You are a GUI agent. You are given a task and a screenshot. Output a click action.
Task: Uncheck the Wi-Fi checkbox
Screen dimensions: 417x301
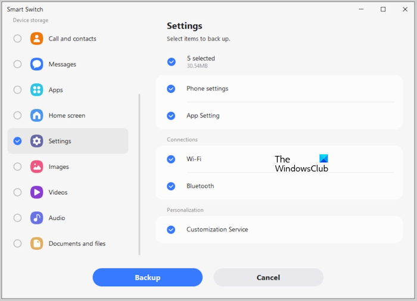tap(171, 159)
